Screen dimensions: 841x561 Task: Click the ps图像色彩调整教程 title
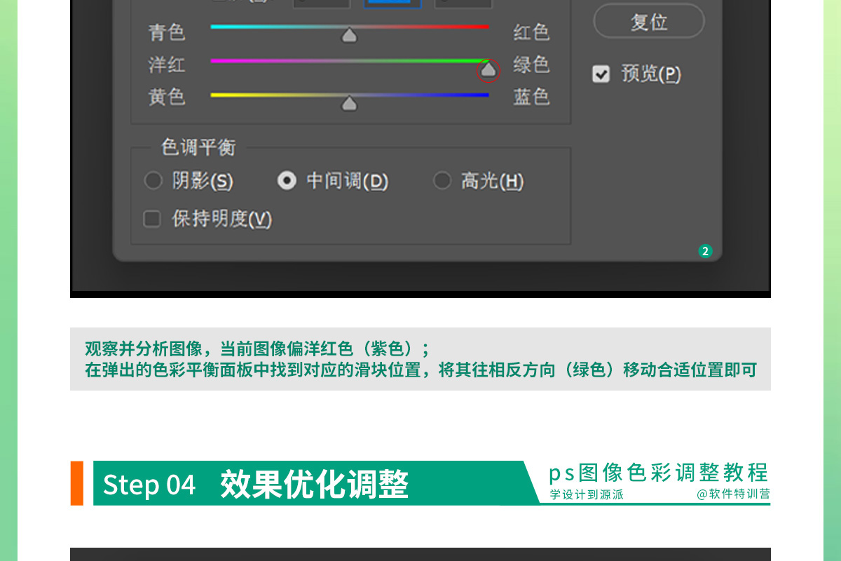(659, 473)
